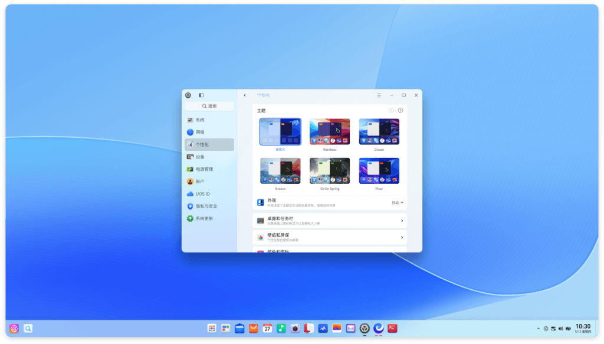The image size is (604, 344).
Task: Go back with the left arrow
Action: pyautogui.click(x=245, y=95)
